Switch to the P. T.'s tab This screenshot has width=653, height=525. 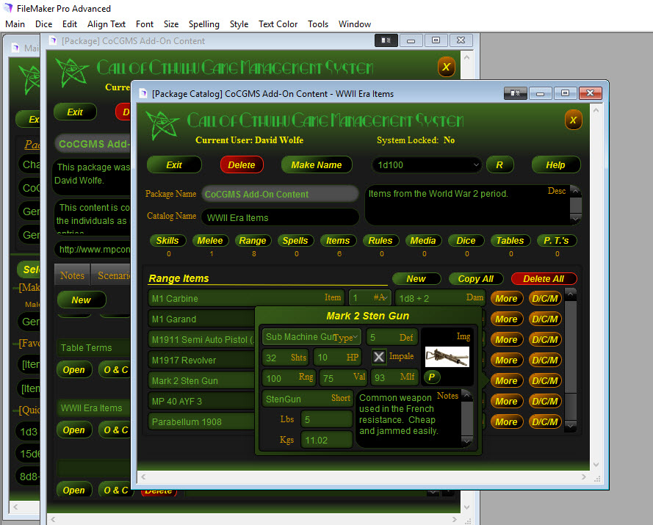556,241
